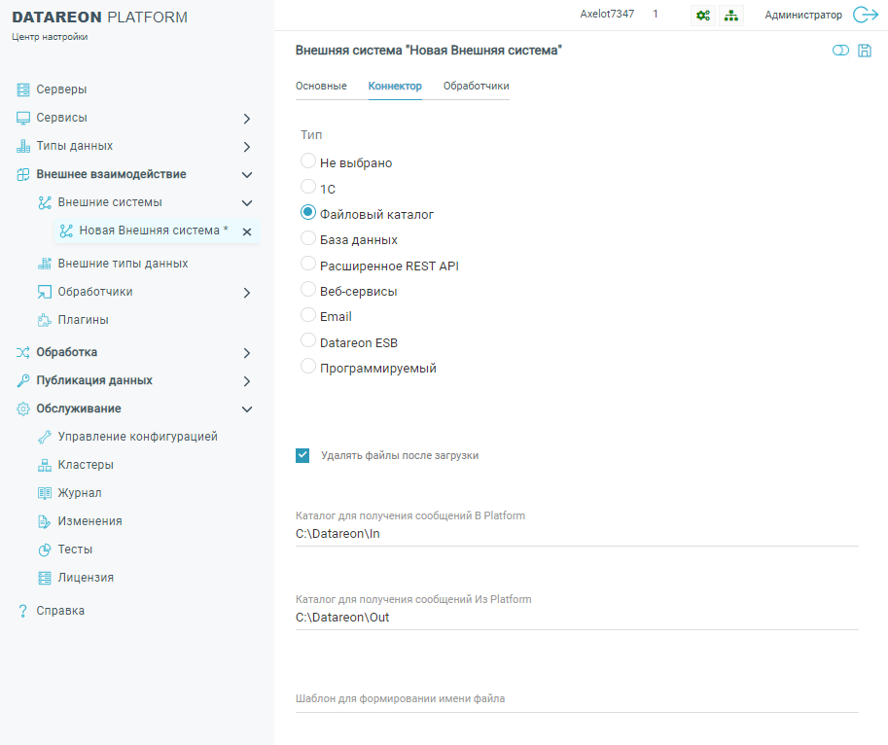Screen dimensions: 888x745
Task: Open Серверы from the sidebar
Action: [x=61, y=89]
